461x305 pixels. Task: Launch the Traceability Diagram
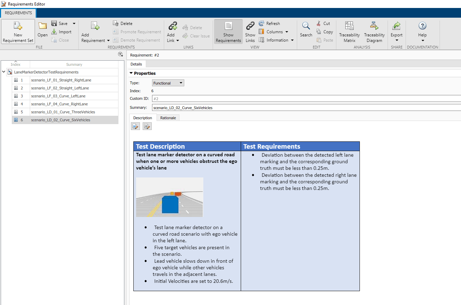point(374,26)
